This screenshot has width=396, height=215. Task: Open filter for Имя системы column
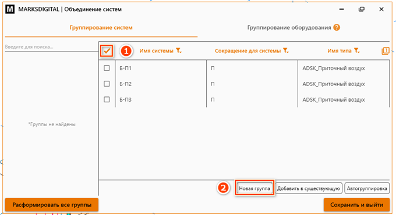(179, 51)
